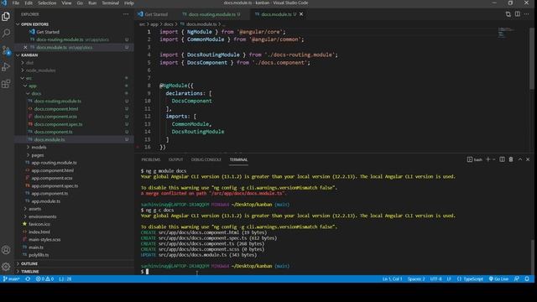This screenshot has width=537, height=302.
Task: Open notifications bell in status bar
Action: [527, 279]
